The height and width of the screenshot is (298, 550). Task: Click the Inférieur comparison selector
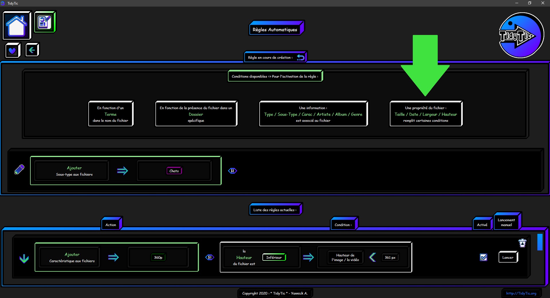(274, 257)
